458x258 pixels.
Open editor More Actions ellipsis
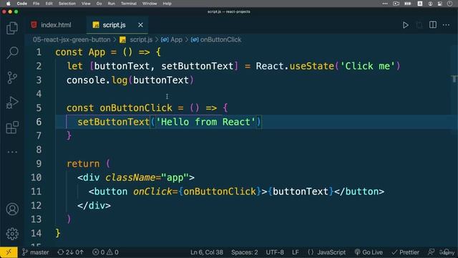pos(447,25)
